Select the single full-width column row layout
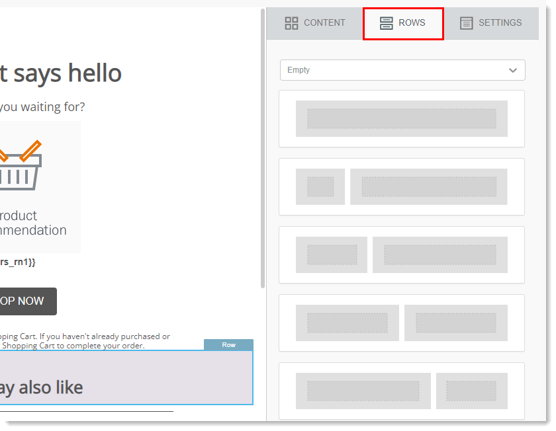This screenshot has height=431, width=556. pos(402,118)
